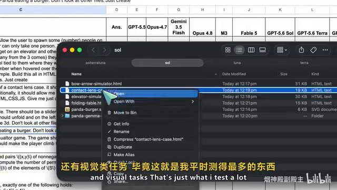Go forward in Finder navigation
Screen dimensions: 337x190
coord(104,50)
